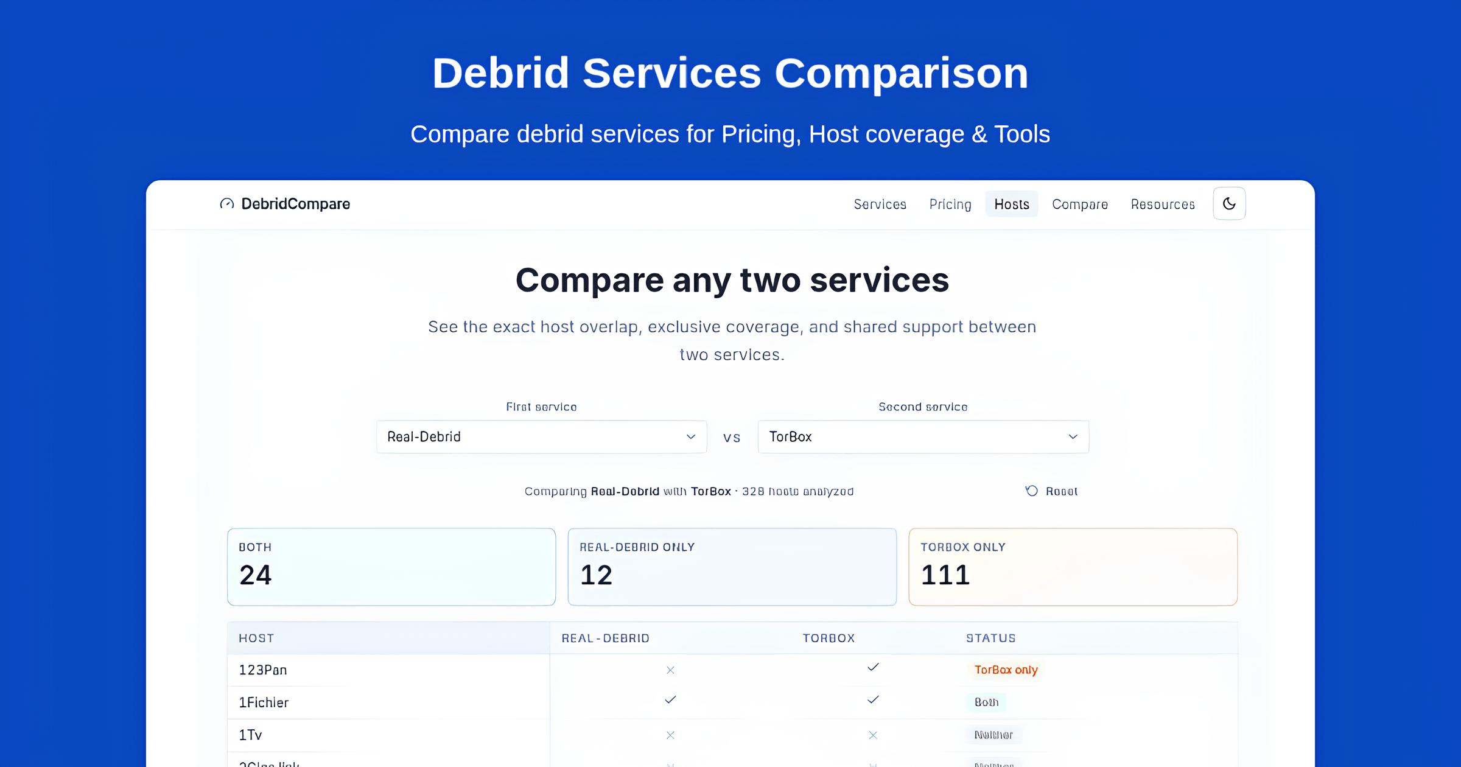The height and width of the screenshot is (767, 1461).
Task: Open the Compare nav item
Action: 1080,205
